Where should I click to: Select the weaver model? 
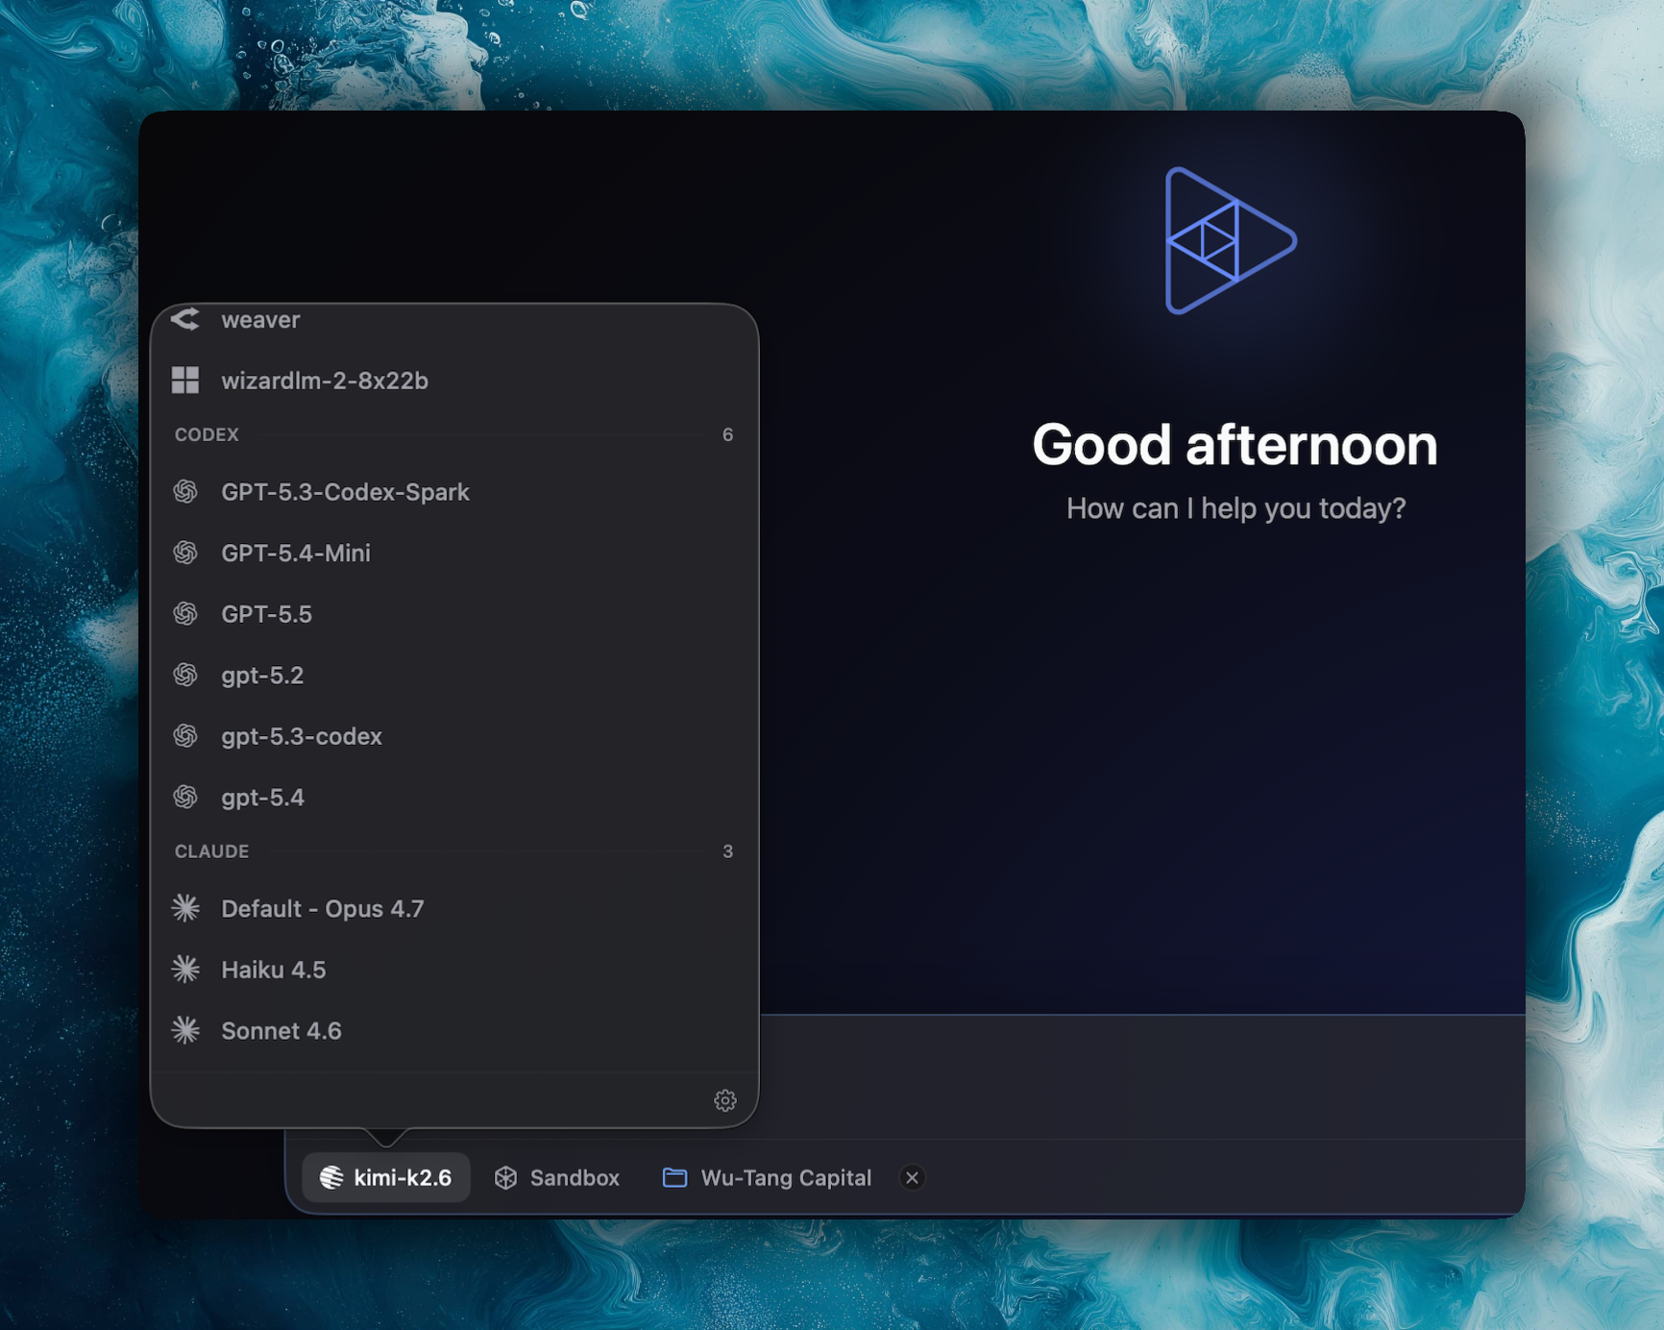point(454,320)
